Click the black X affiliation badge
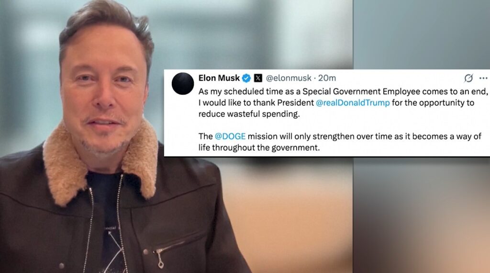Viewport: 490px width, 273px height. pos(258,78)
